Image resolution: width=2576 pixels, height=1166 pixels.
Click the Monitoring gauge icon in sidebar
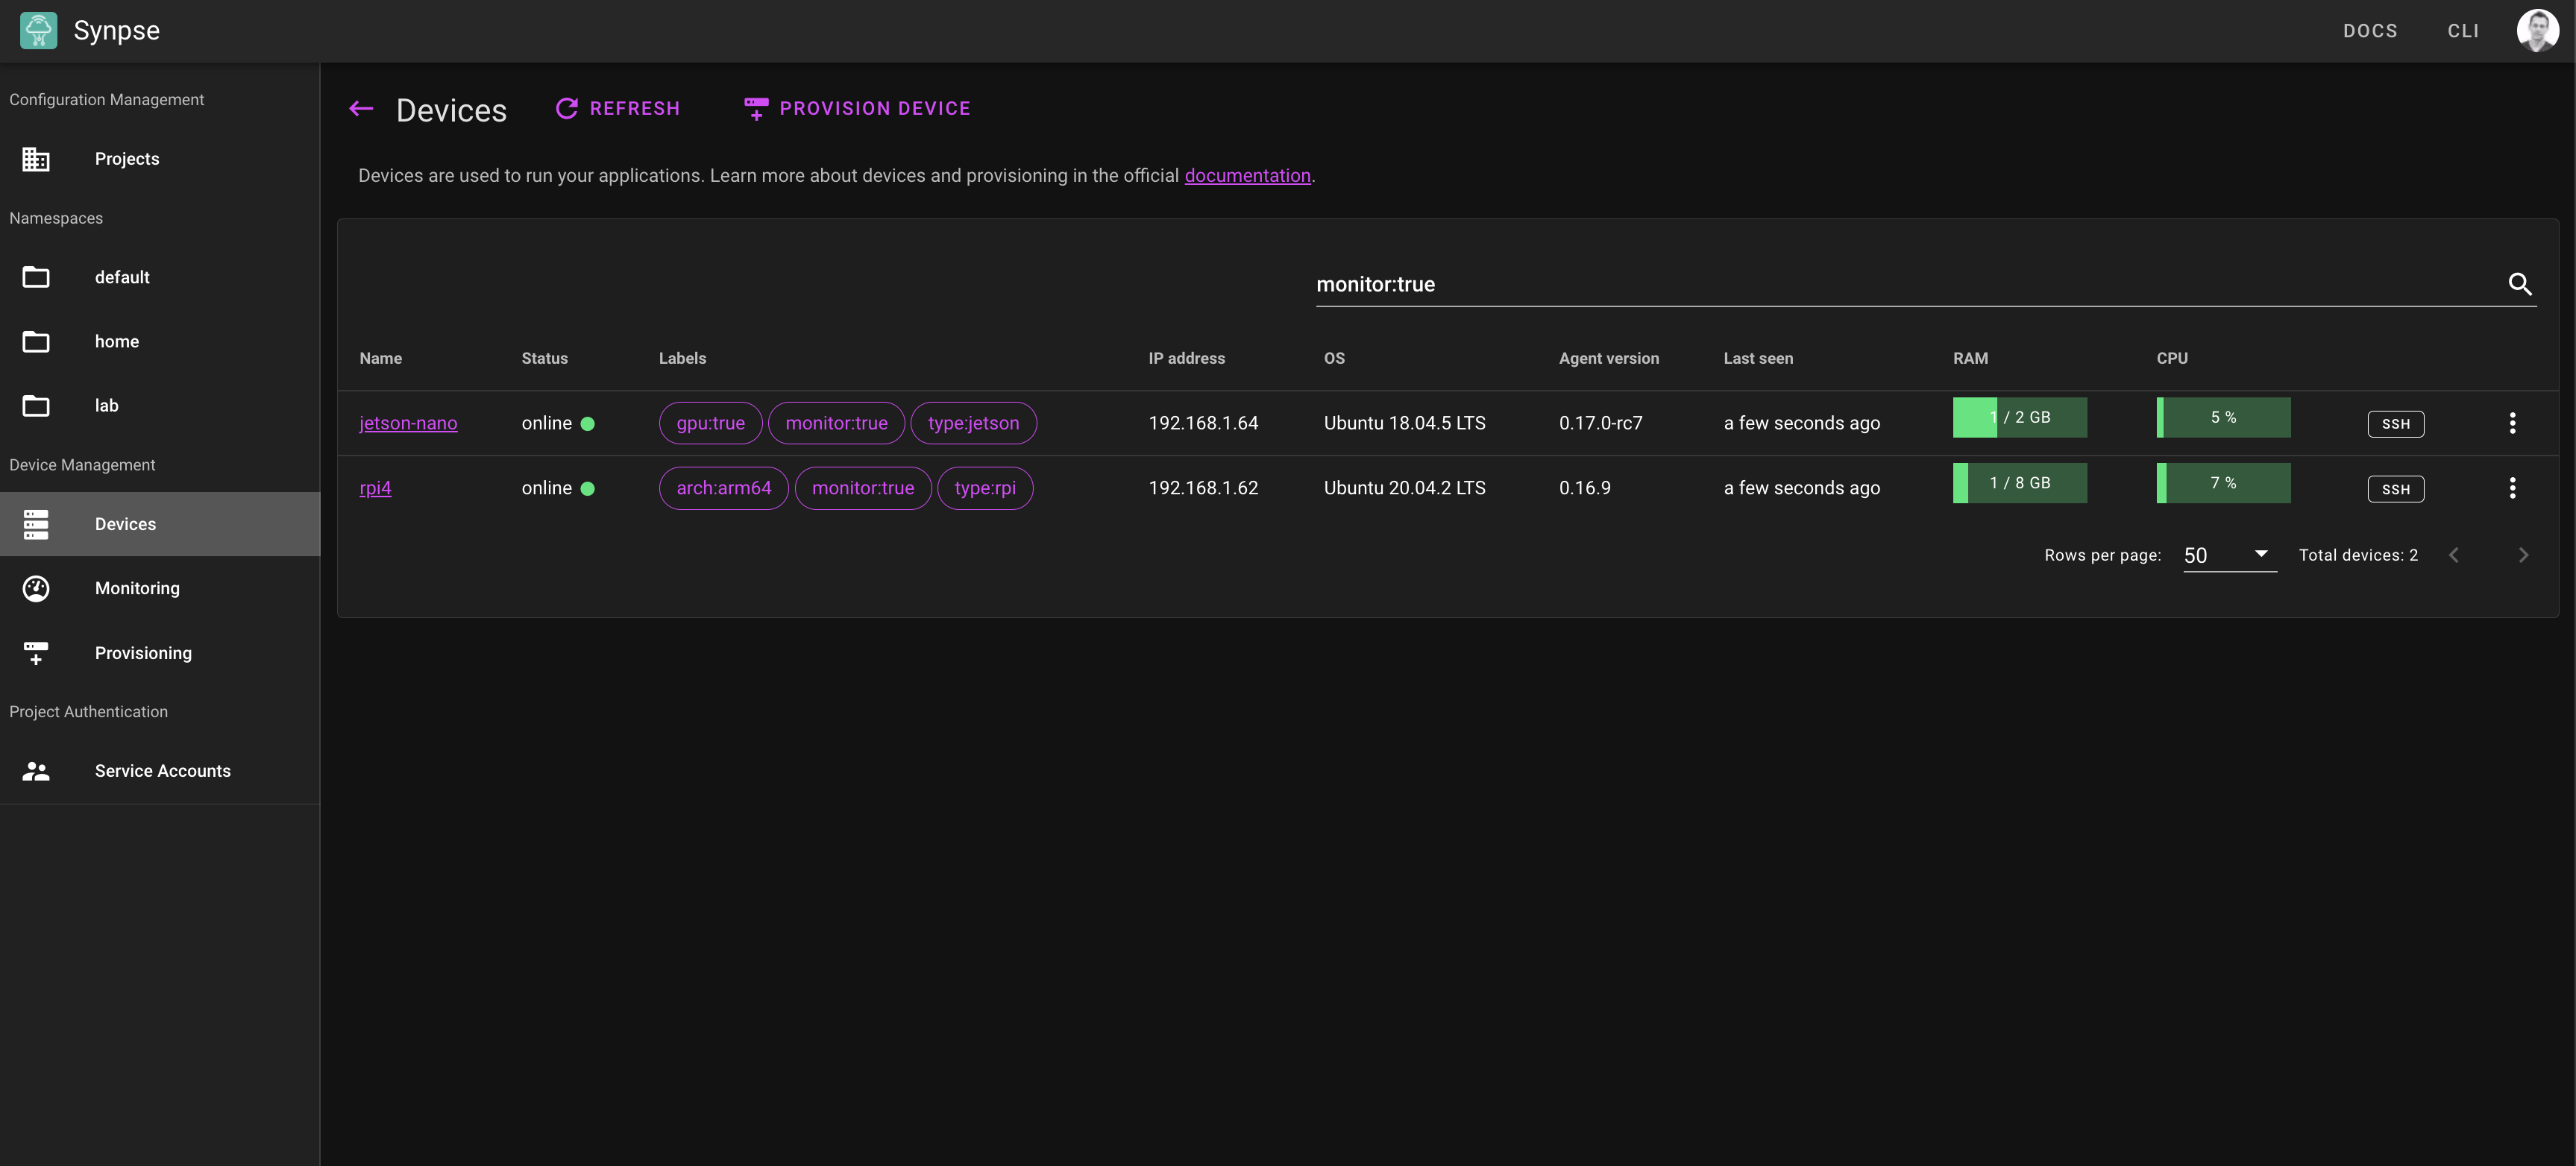tap(36, 588)
